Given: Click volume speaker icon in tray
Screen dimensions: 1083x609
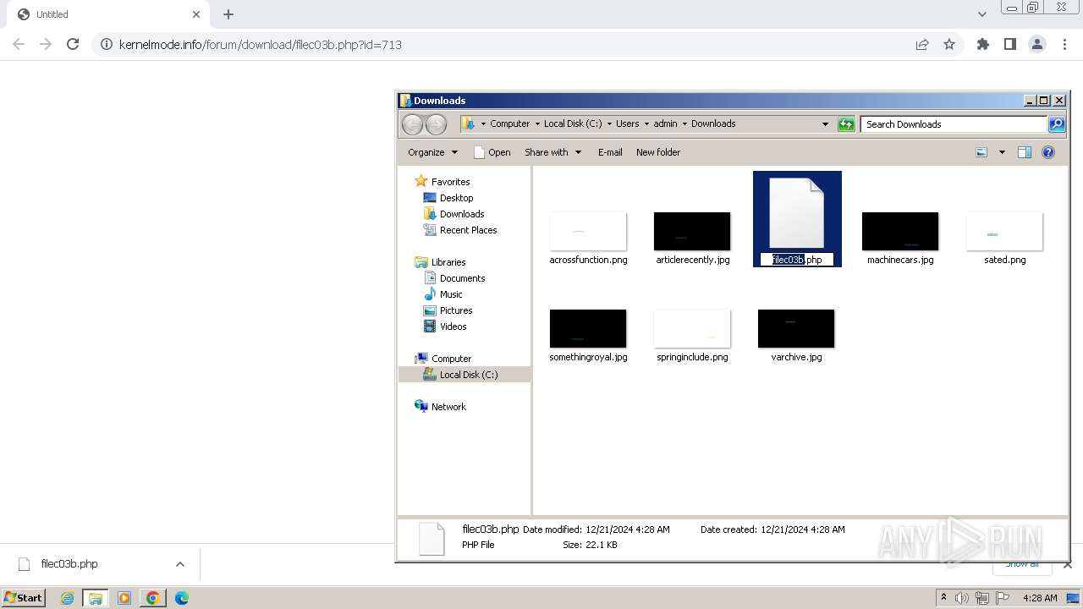Looking at the screenshot, I should pos(961,598).
